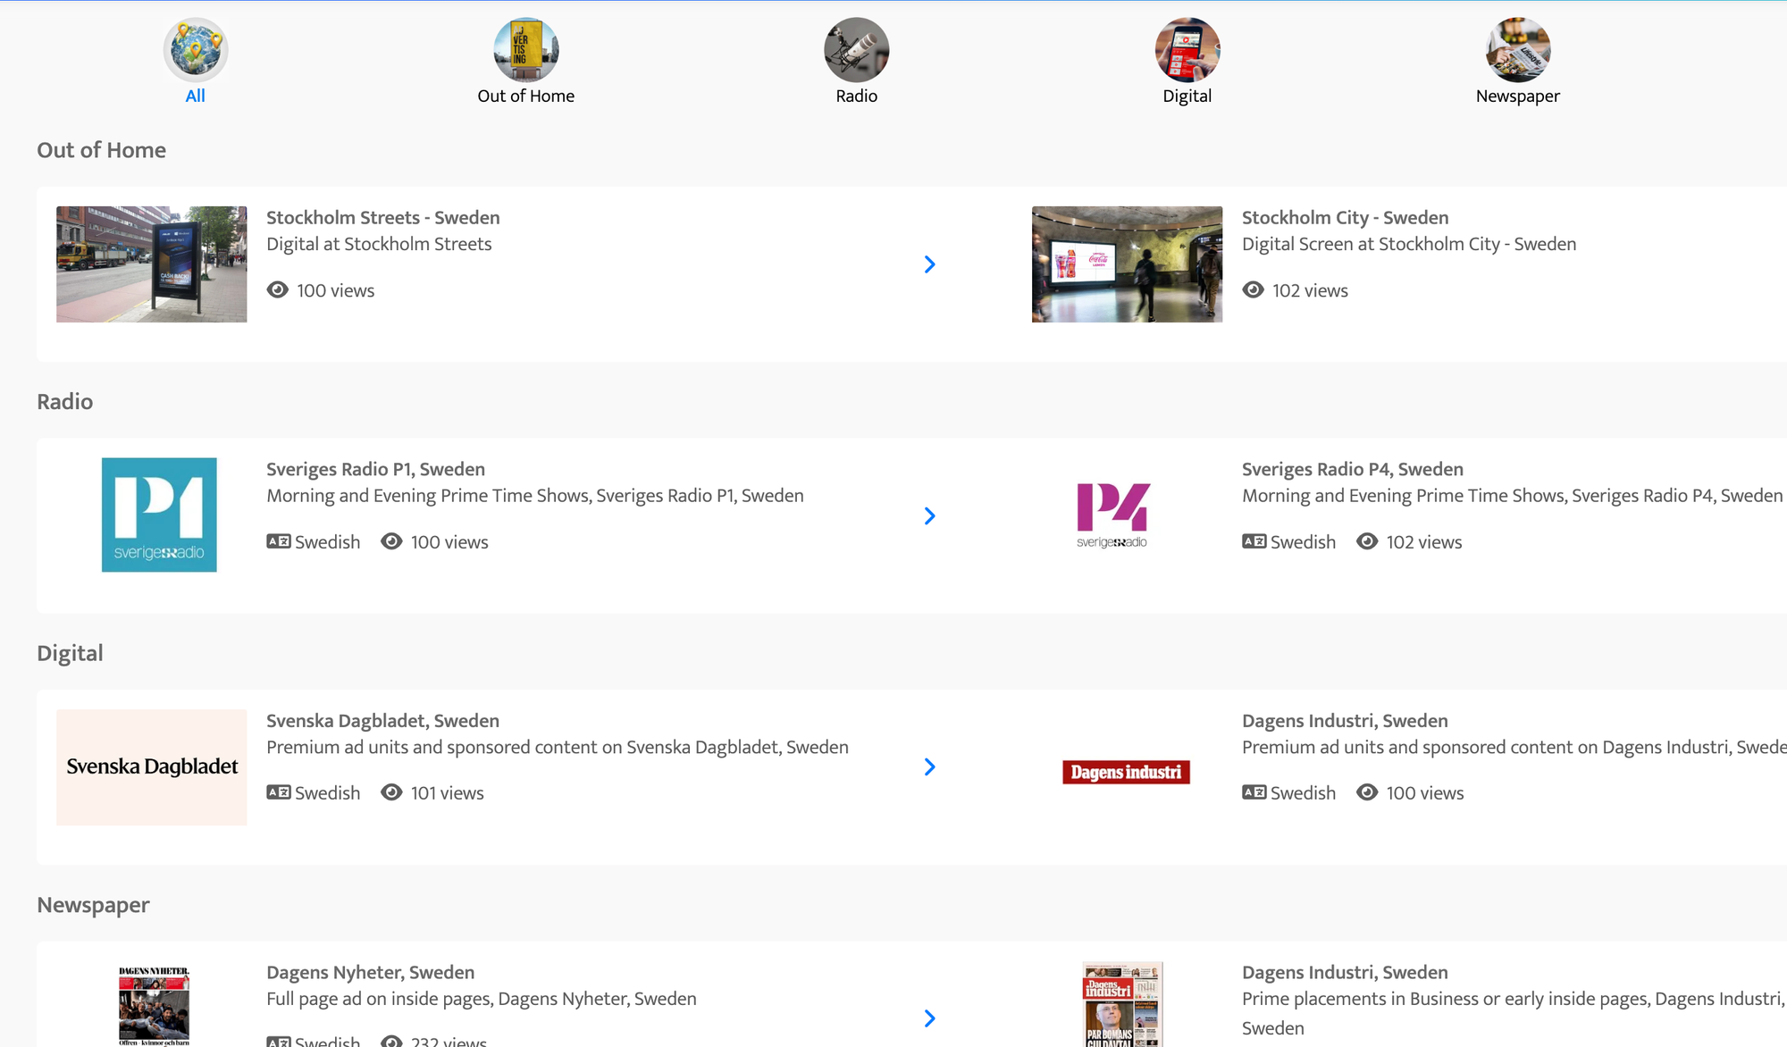
Task: Choose the Radio microphone icon
Action: [x=857, y=50]
